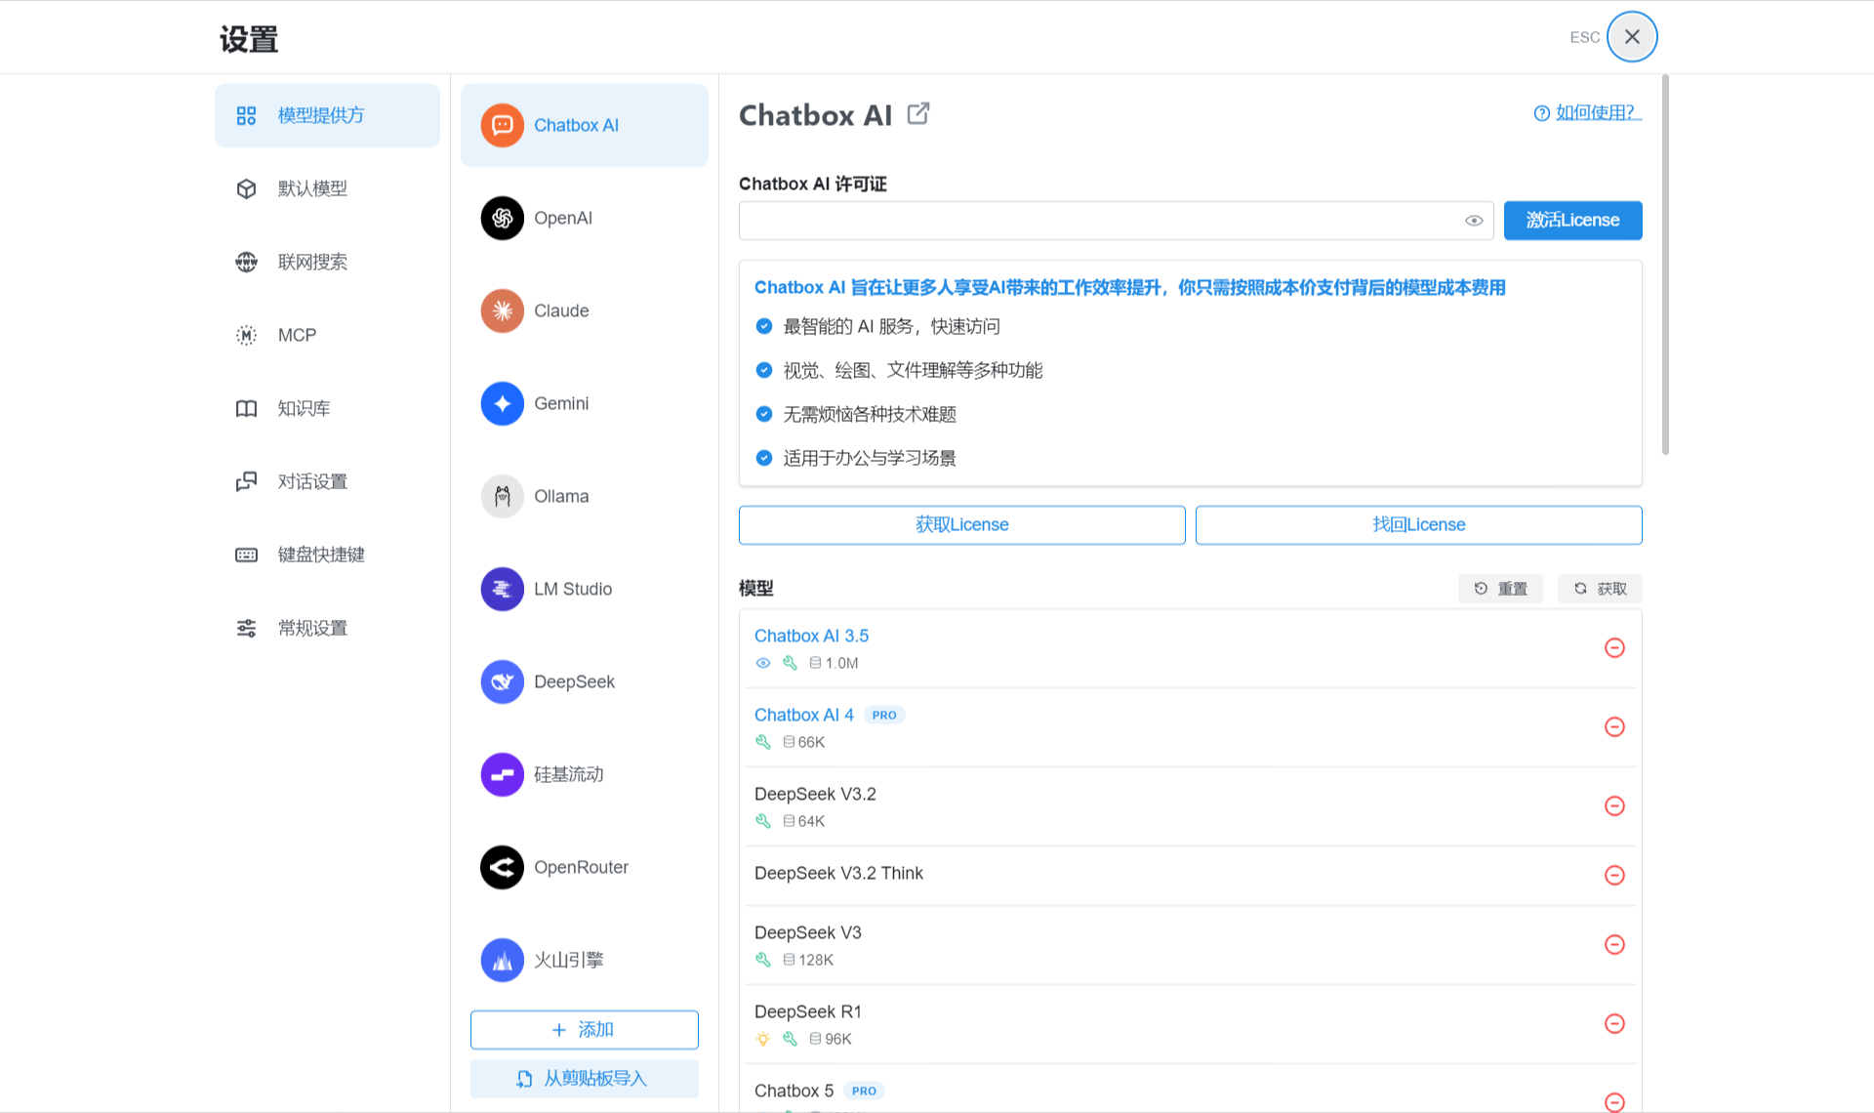Click the Chatbox AI license input field
The height and width of the screenshot is (1113, 1874).
pyautogui.click(x=1098, y=221)
